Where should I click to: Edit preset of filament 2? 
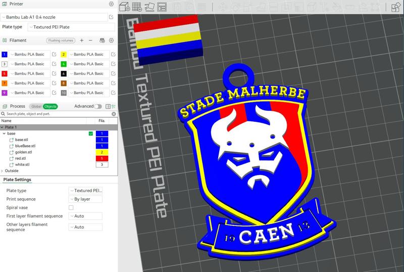pyautogui.click(x=113, y=54)
